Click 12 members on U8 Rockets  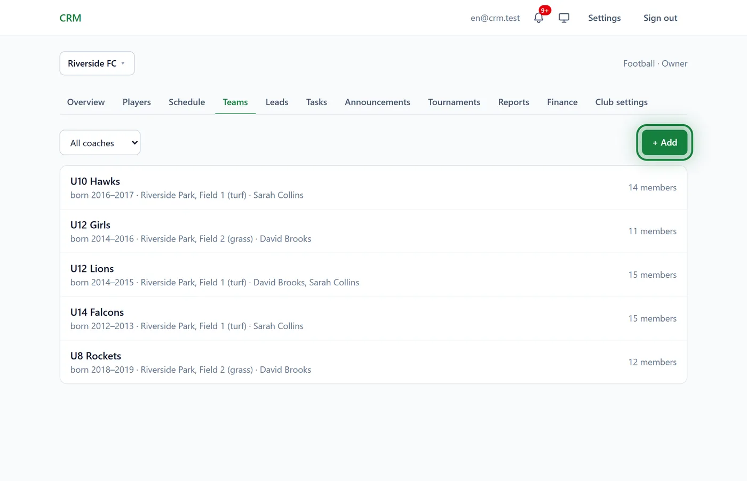click(x=652, y=362)
